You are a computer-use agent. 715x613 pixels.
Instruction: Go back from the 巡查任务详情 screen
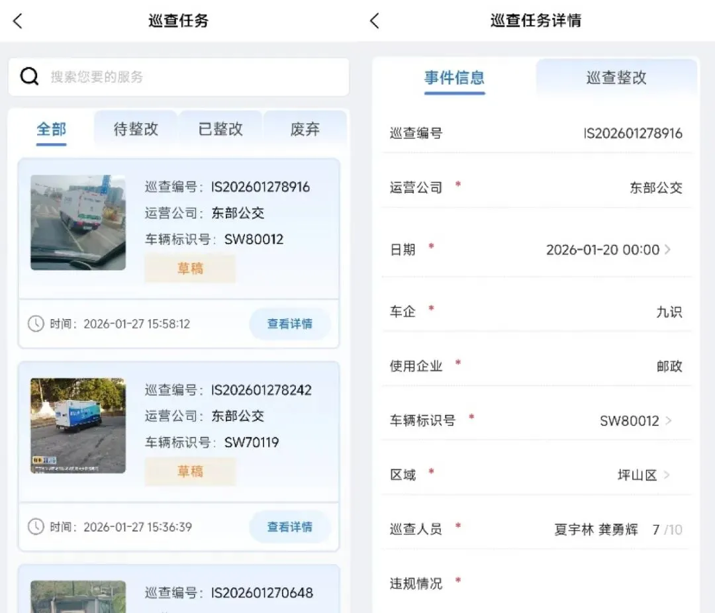coord(374,21)
